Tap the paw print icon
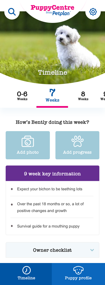This screenshot has height=285, width=105. tap(77, 141)
